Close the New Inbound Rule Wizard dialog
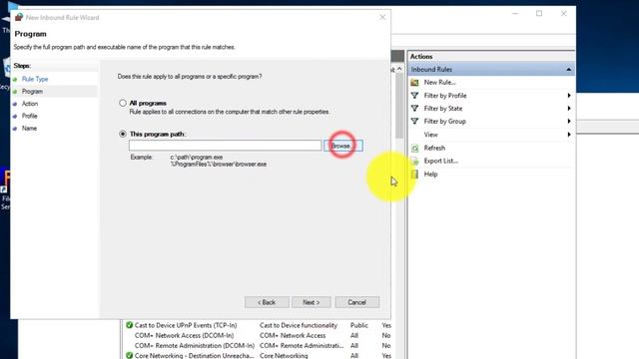Screen dimensions: 639x359 [x=382, y=17]
